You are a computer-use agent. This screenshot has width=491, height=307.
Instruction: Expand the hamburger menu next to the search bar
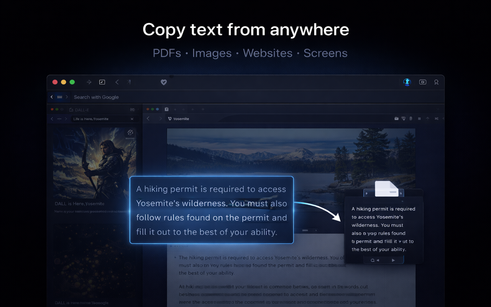[x=59, y=97]
